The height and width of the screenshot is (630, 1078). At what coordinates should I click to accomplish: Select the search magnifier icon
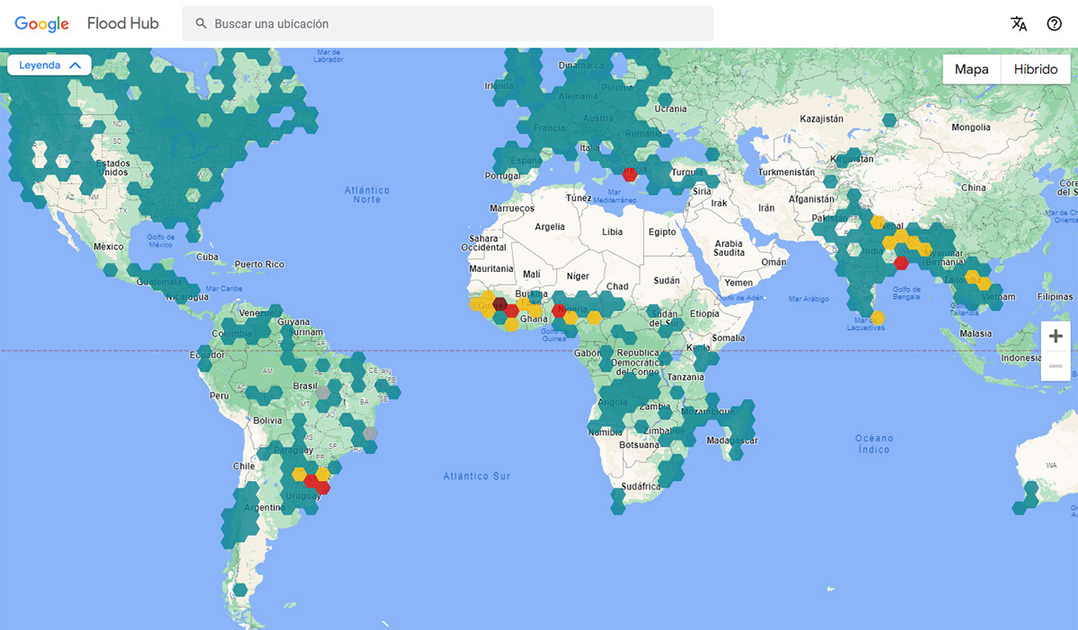pos(200,23)
